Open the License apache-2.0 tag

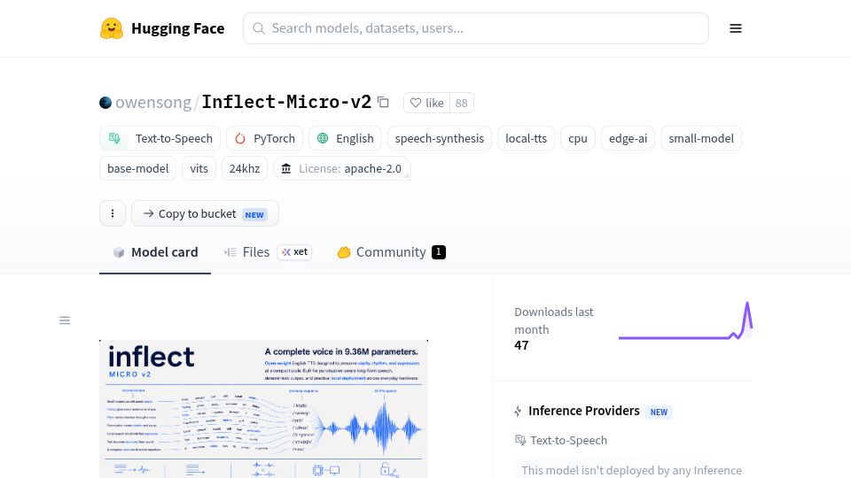pos(342,168)
